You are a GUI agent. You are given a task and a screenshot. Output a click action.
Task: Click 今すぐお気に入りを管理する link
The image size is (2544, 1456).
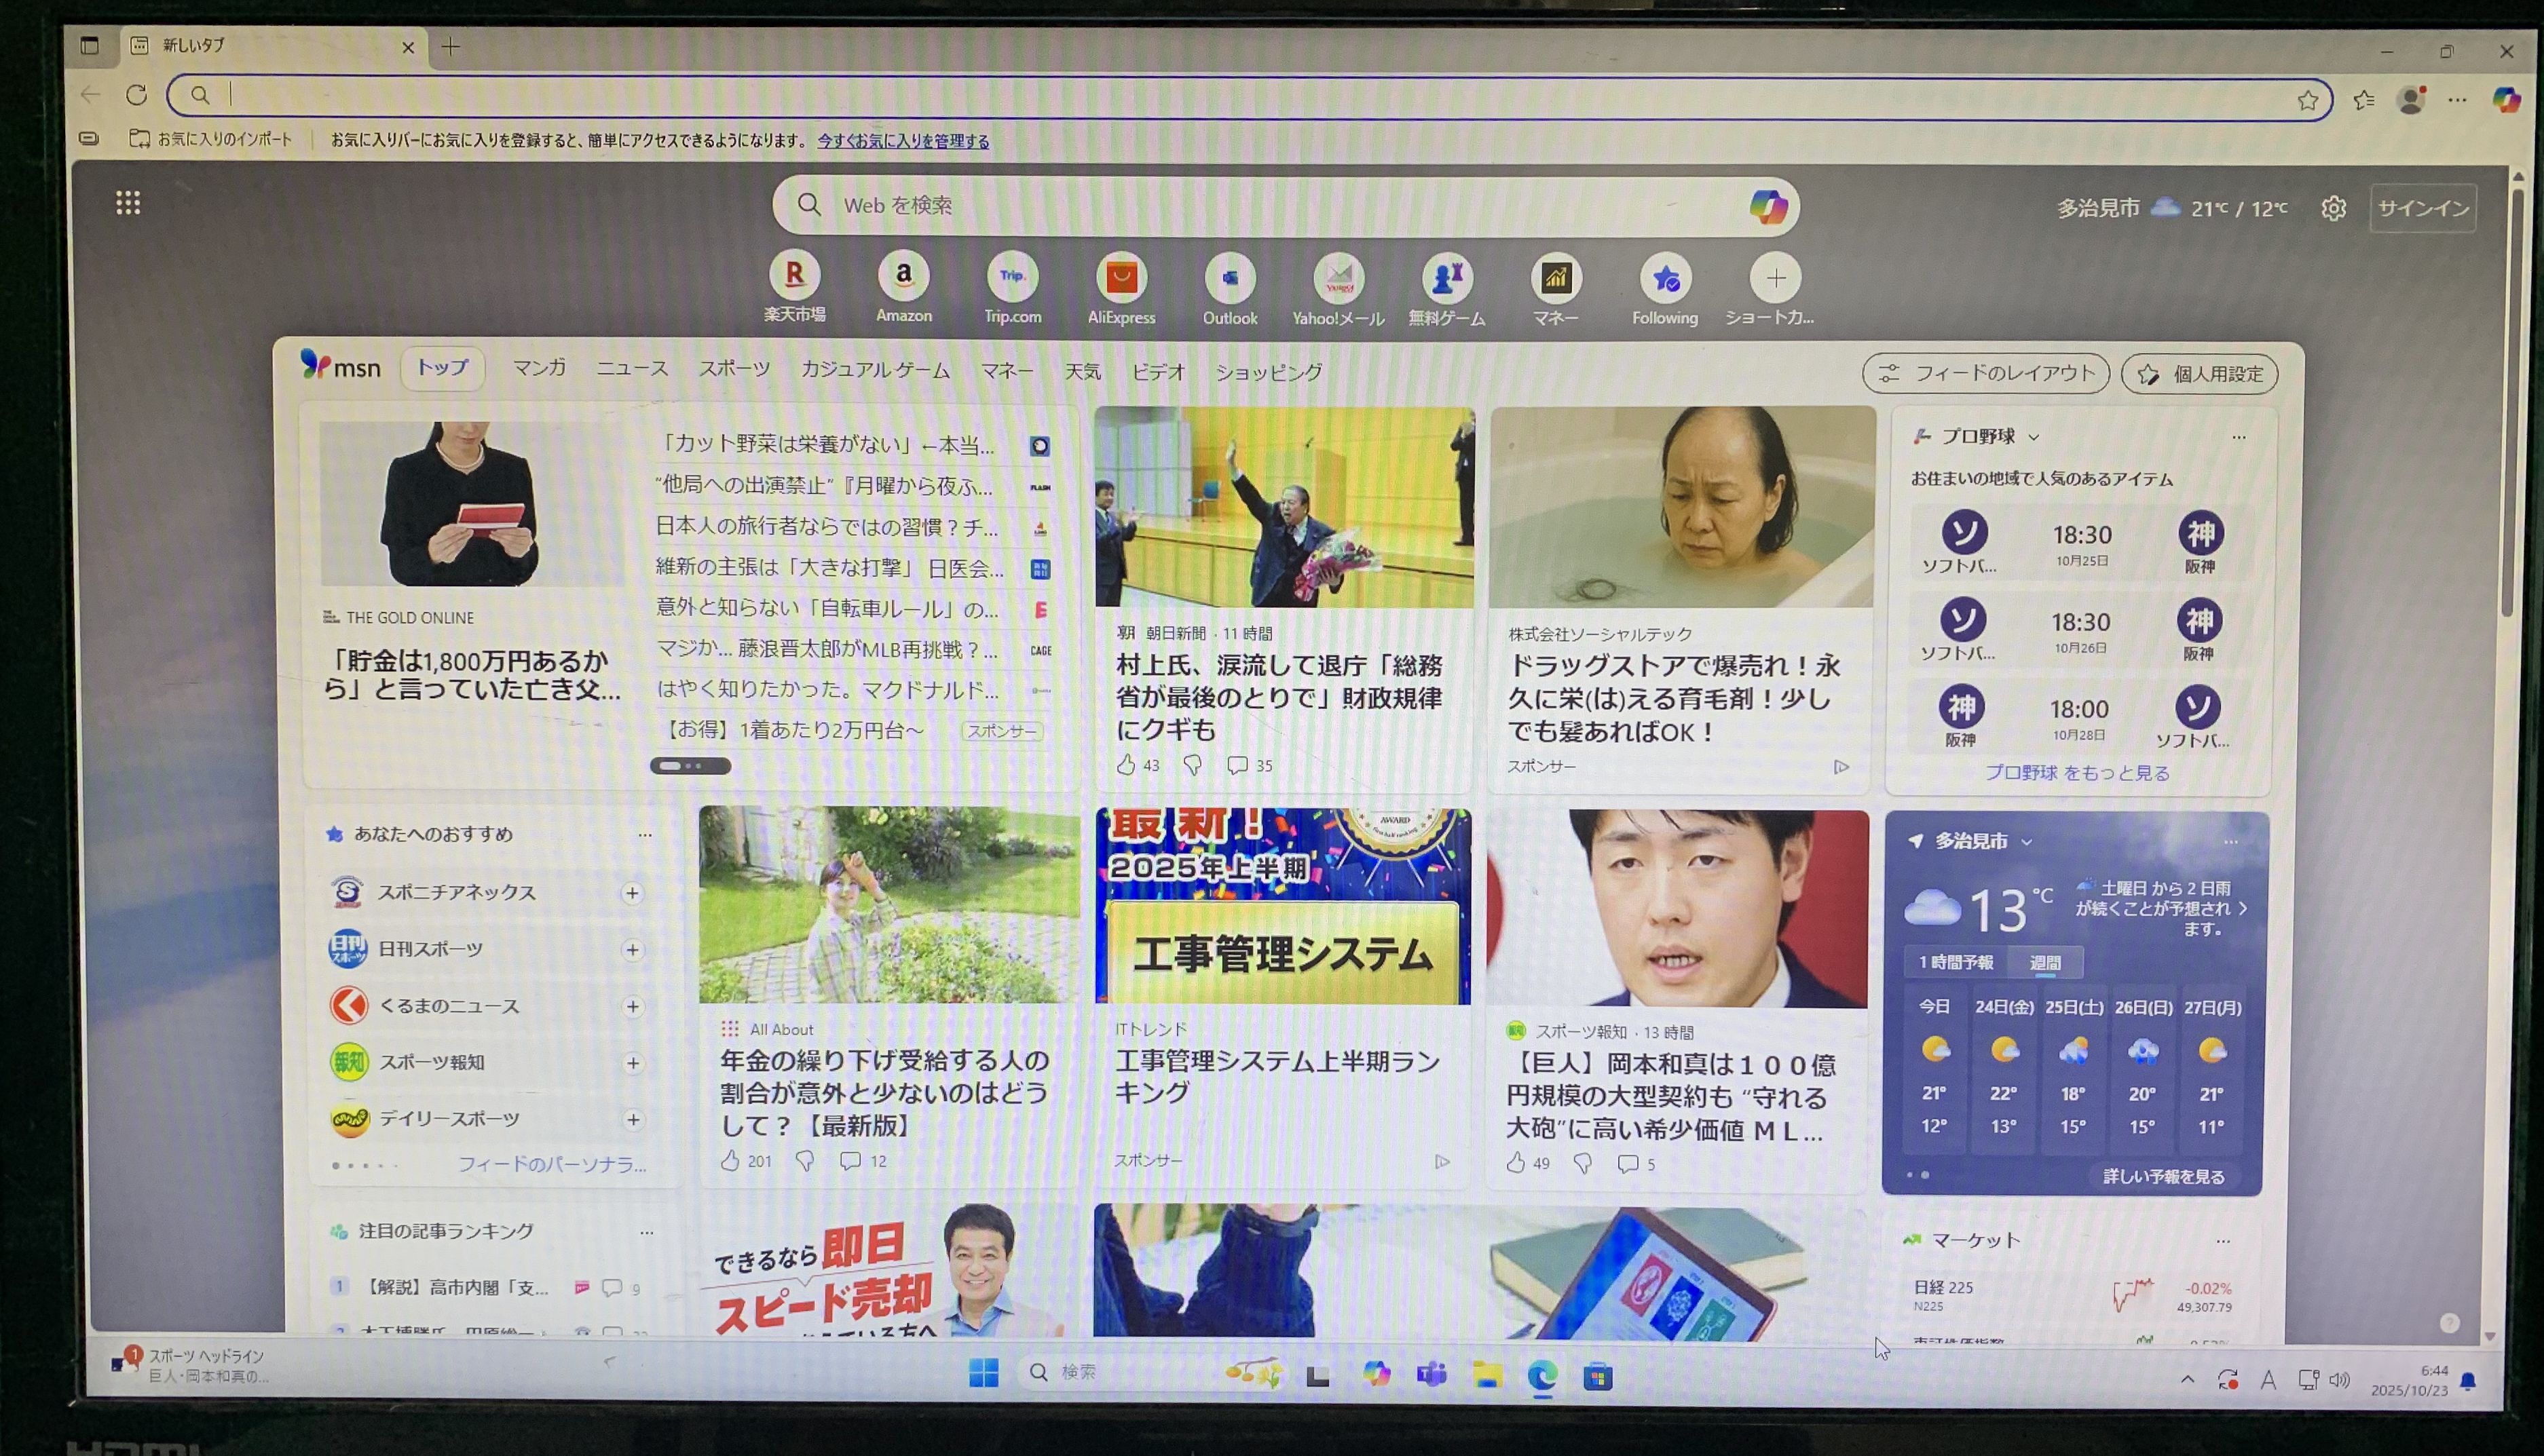click(902, 141)
